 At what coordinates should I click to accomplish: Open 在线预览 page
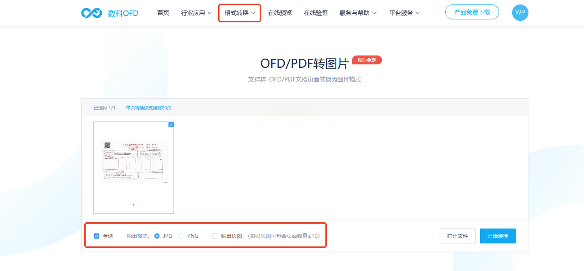pos(280,13)
